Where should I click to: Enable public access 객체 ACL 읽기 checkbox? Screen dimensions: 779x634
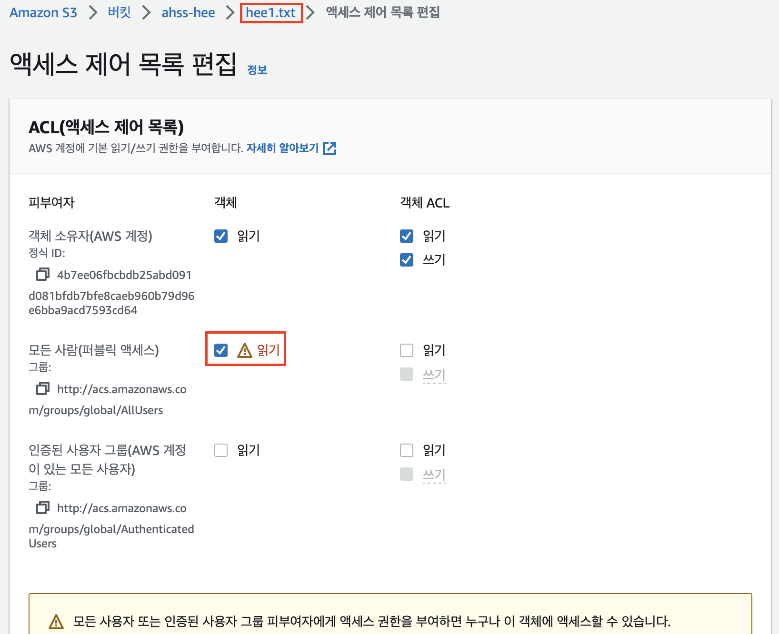coord(407,350)
